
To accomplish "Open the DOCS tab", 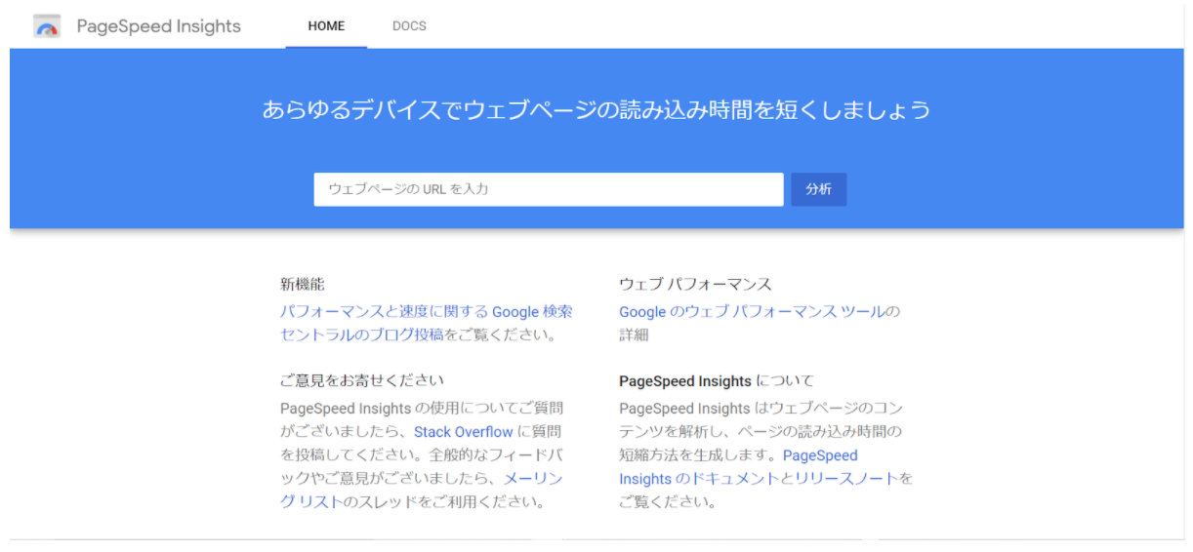I will tap(409, 26).
